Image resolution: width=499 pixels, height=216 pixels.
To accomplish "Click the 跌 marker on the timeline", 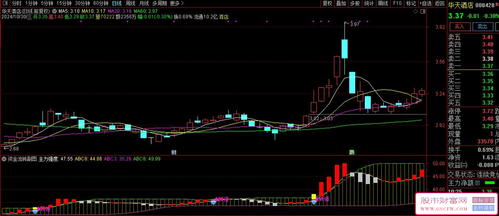I will click(352, 152).
